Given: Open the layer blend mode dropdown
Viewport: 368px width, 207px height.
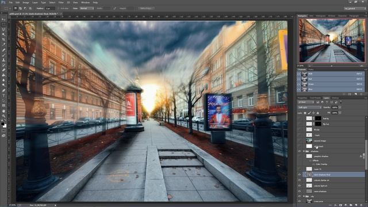Looking at the screenshot, I should (x=309, y=108).
